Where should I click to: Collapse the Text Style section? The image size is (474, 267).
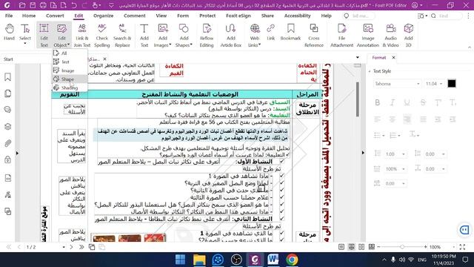[x=370, y=71]
